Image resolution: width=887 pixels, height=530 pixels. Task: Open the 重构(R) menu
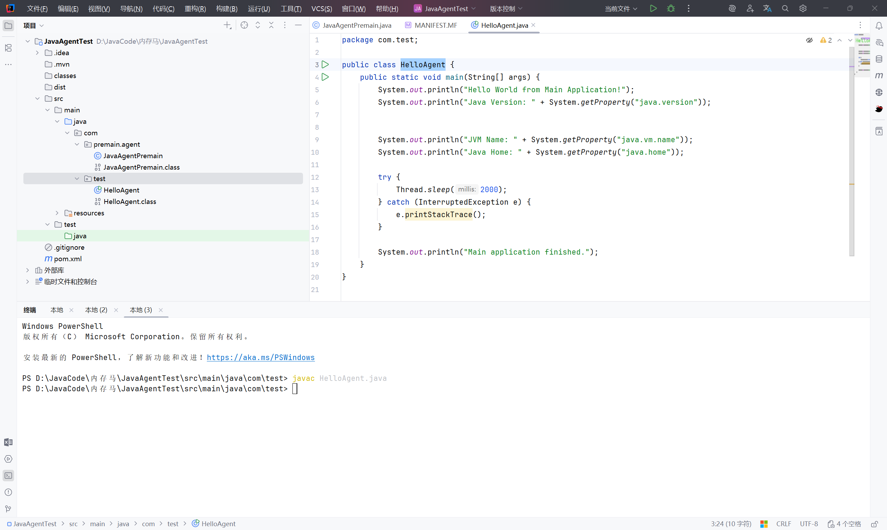click(x=195, y=9)
